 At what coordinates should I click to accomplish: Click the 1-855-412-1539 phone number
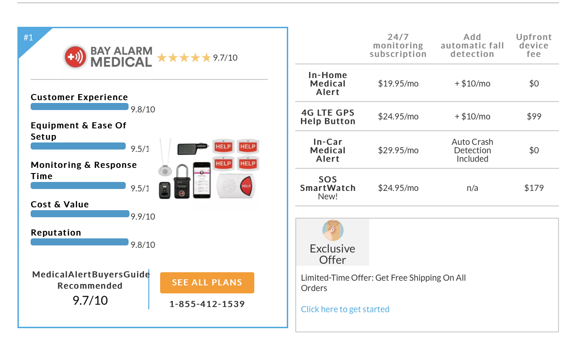click(207, 304)
